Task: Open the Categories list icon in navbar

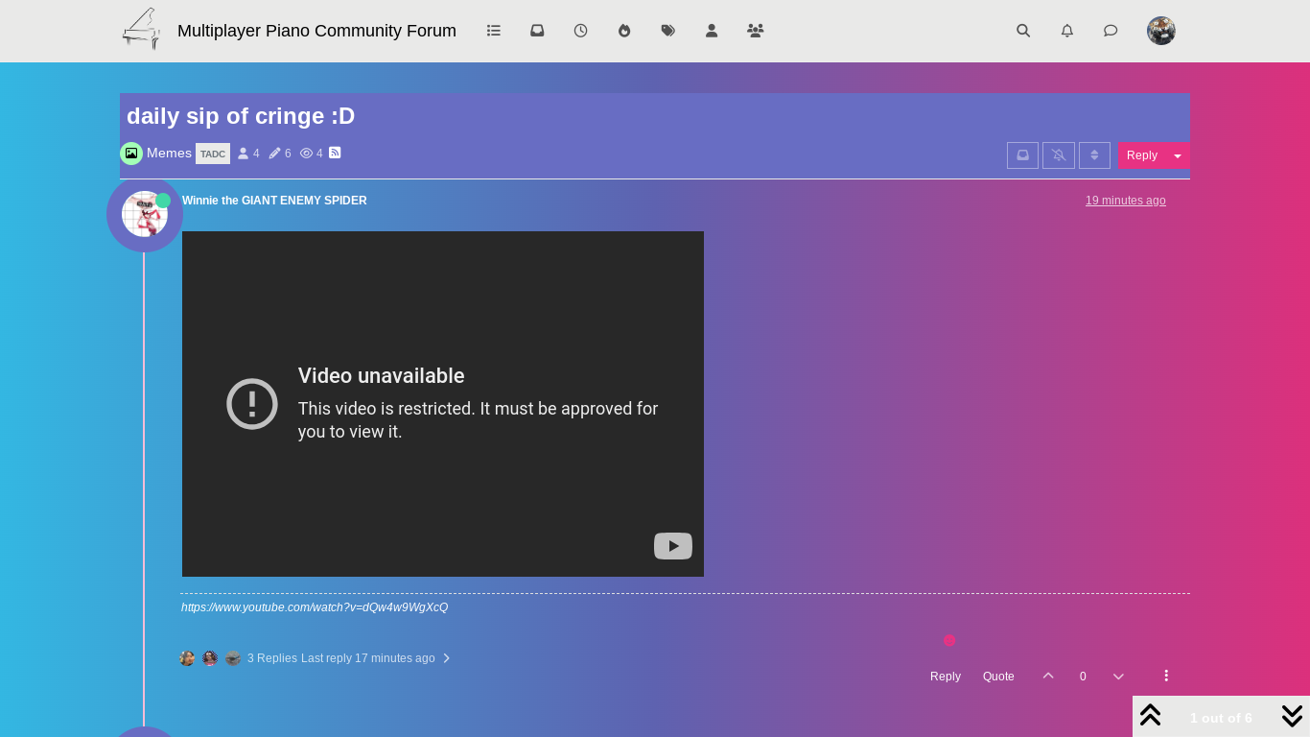Action: click(494, 31)
